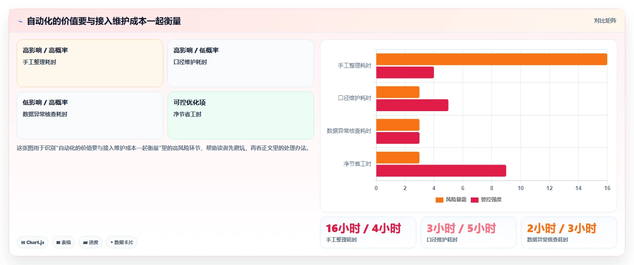Click the icon in the Chart.js chip

pyautogui.click(x=23, y=242)
